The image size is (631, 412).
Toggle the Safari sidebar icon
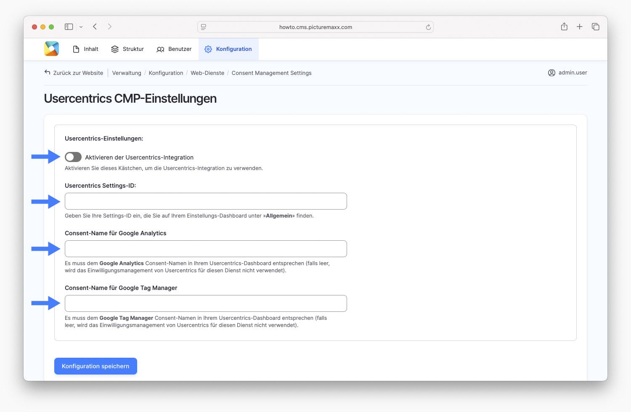(x=69, y=27)
